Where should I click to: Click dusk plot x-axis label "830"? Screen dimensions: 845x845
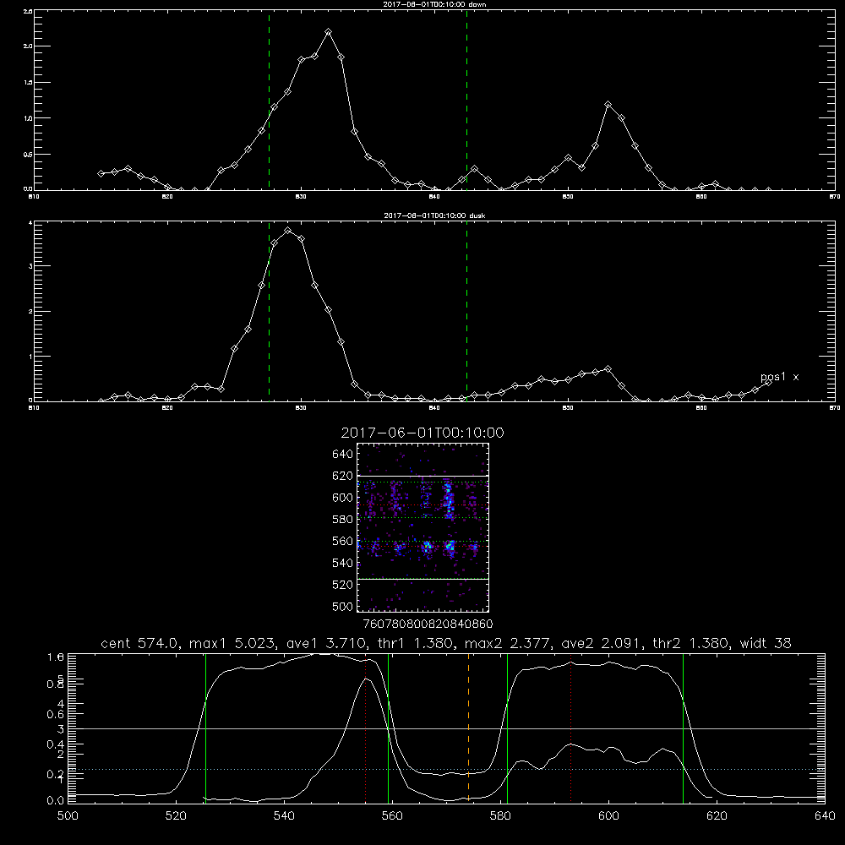point(301,408)
